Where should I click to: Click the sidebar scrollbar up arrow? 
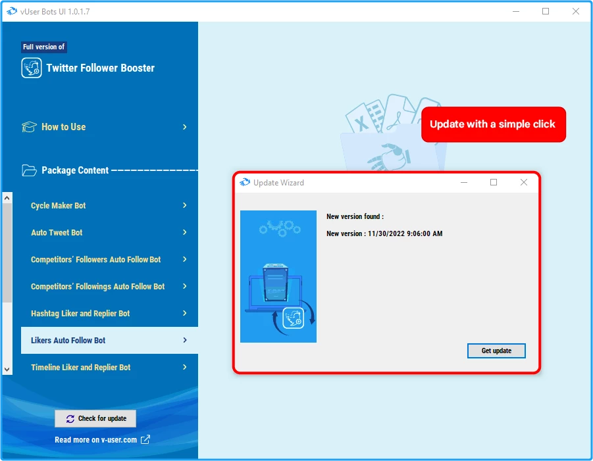(7, 198)
